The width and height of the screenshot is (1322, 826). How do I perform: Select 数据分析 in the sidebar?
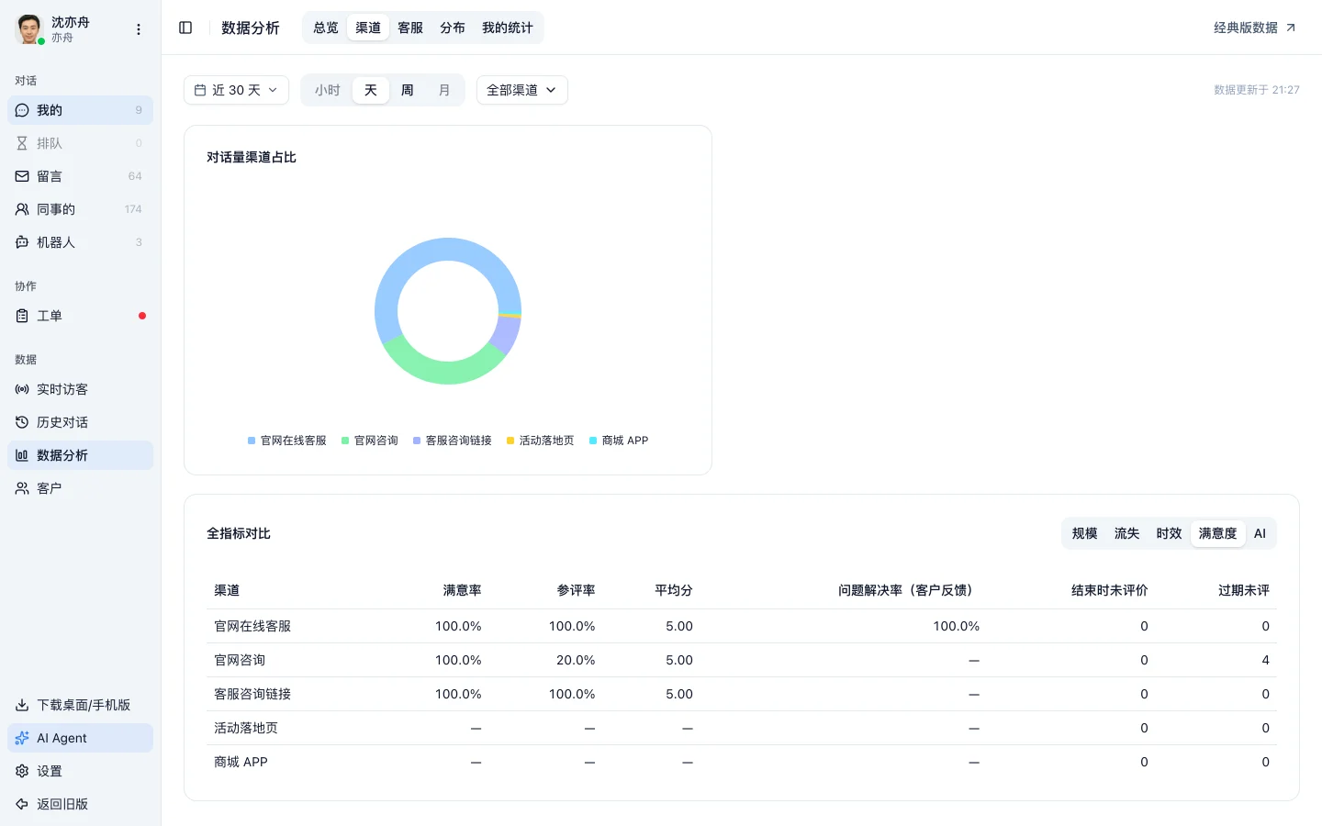(x=80, y=455)
